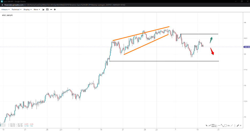This screenshot has height=131, width=250.
Task: Select the trend line tool with endpoints
Action: [x=222, y=125]
